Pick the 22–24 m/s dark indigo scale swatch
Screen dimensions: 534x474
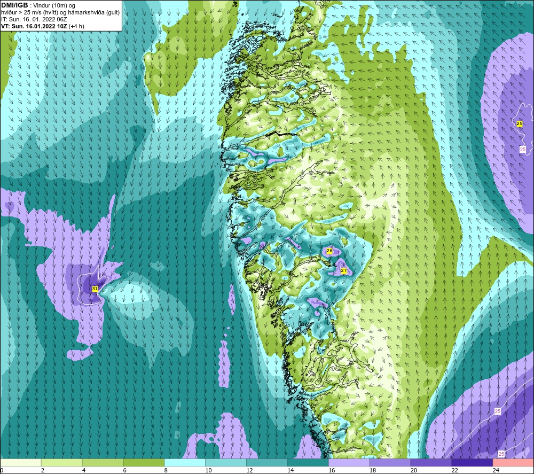tap(472, 462)
